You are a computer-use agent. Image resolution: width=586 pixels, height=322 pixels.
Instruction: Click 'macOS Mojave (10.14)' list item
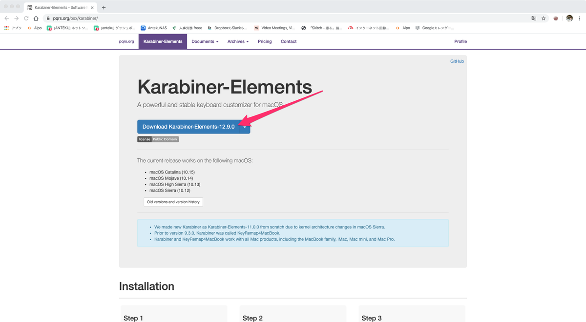171,178
